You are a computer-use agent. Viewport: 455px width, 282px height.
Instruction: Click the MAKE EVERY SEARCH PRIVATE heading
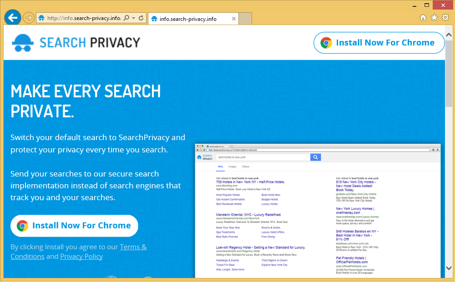click(x=86, y=101)
